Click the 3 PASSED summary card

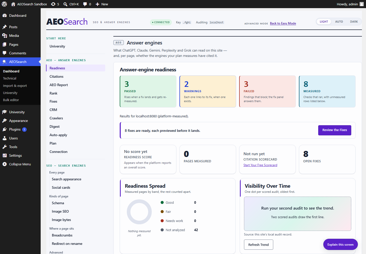coord(148,91)
